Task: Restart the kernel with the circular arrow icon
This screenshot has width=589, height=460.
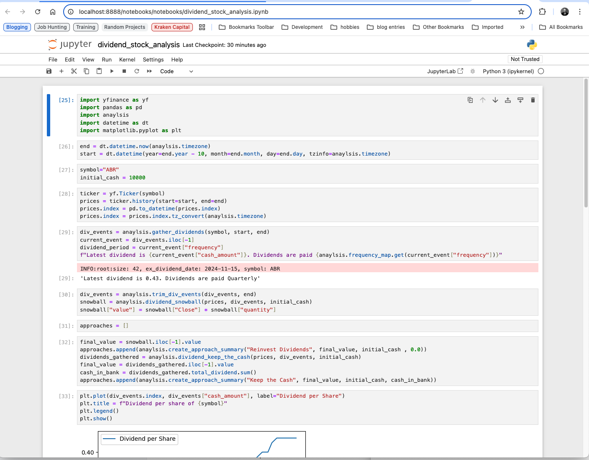Action: (x=137, y=71)
